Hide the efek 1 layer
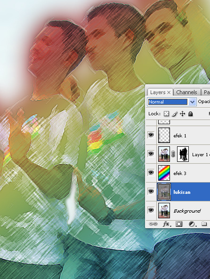 pyautogui.click(x=151, y=135)
